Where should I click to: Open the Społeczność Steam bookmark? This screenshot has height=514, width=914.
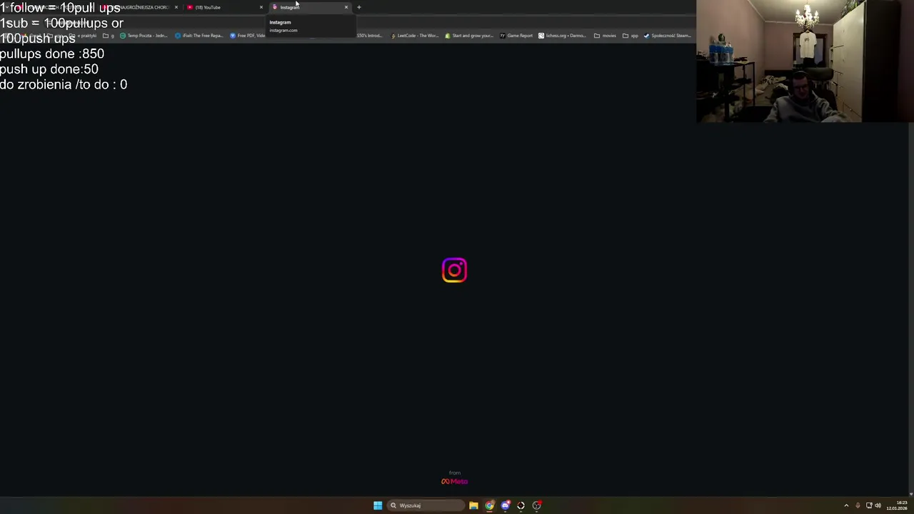[x=667, y=36]
